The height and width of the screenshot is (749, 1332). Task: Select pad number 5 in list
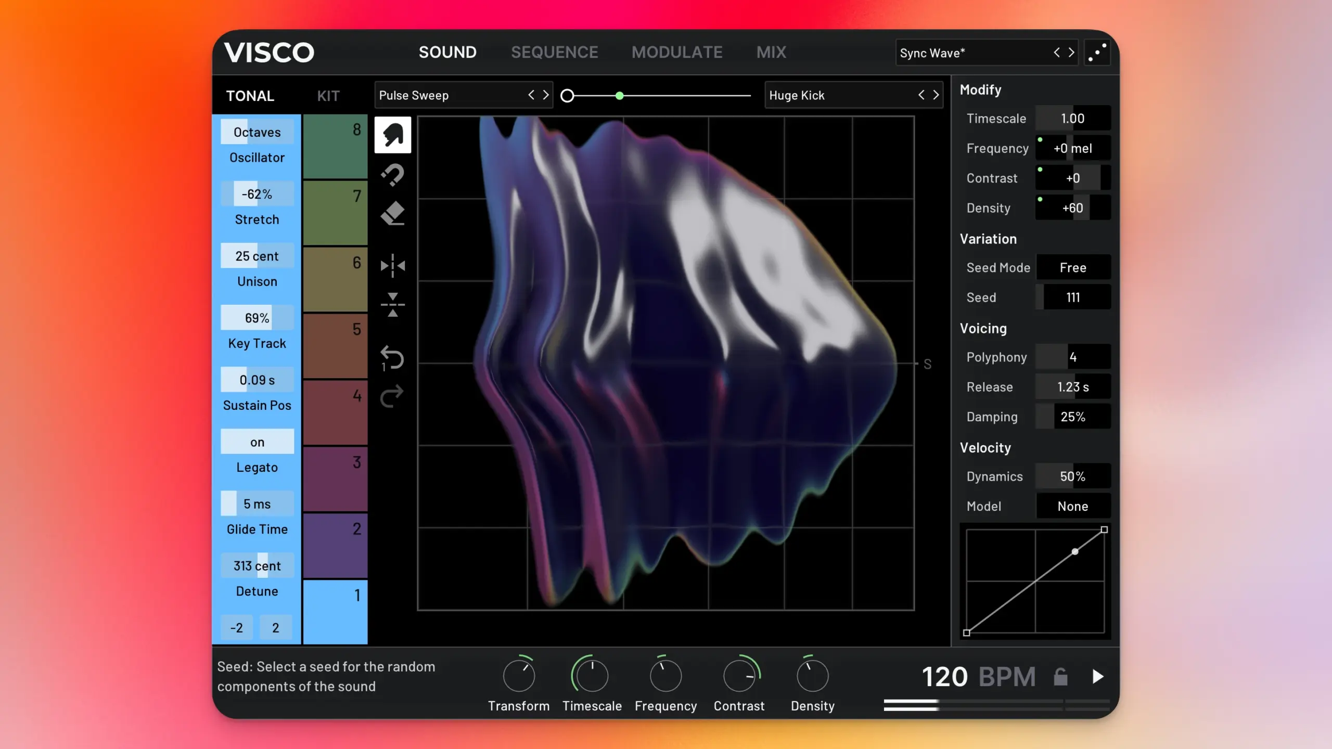(335, 345)
